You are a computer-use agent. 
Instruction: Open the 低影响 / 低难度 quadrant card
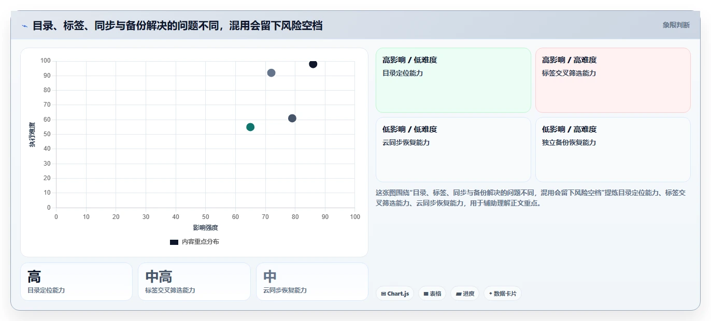click(453, 150)
